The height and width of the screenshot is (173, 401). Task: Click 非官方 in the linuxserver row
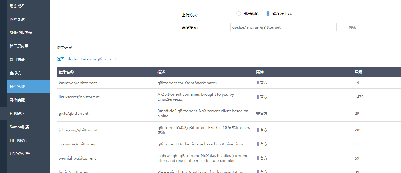pyautogui.click(x=262, y=97)
